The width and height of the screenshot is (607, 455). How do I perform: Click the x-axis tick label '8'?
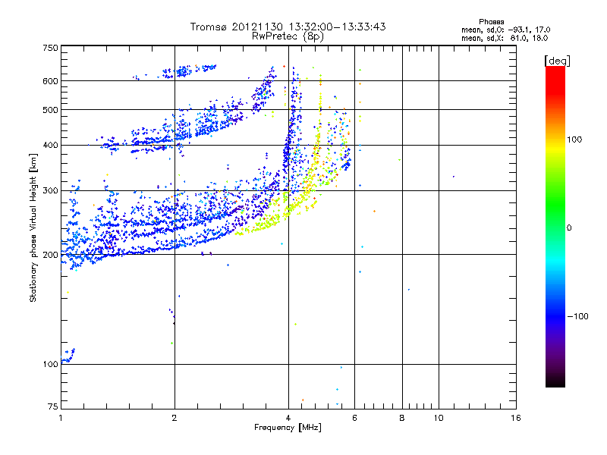402,418
